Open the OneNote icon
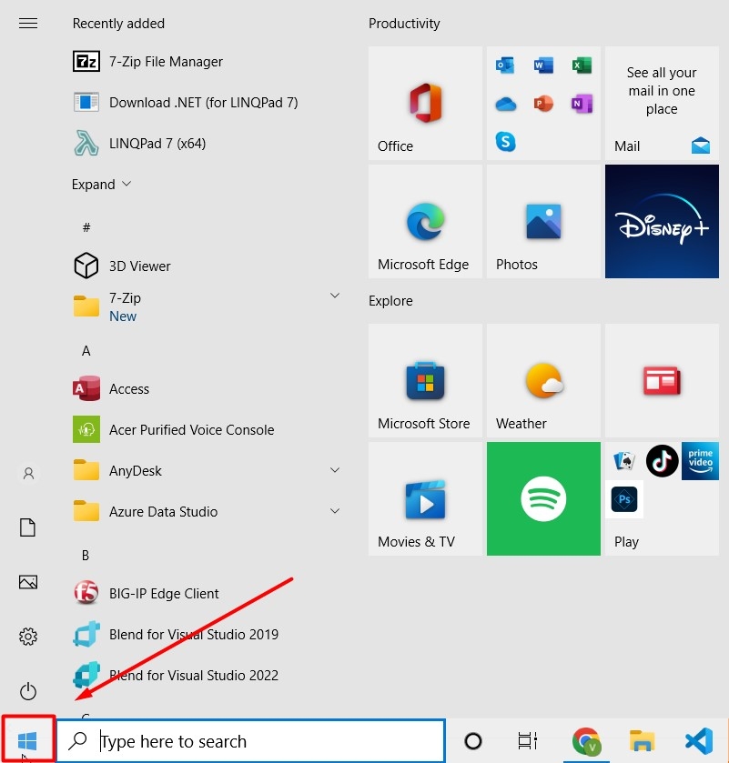 click(582, 104)
